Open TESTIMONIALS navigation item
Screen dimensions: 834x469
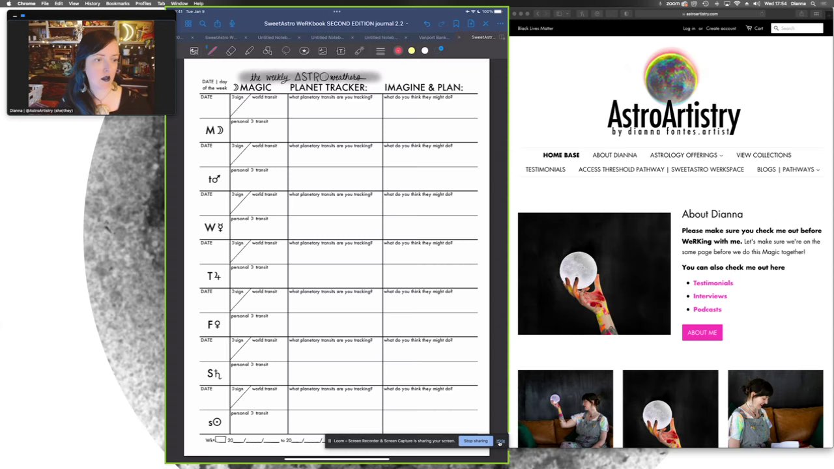[545, 169]
